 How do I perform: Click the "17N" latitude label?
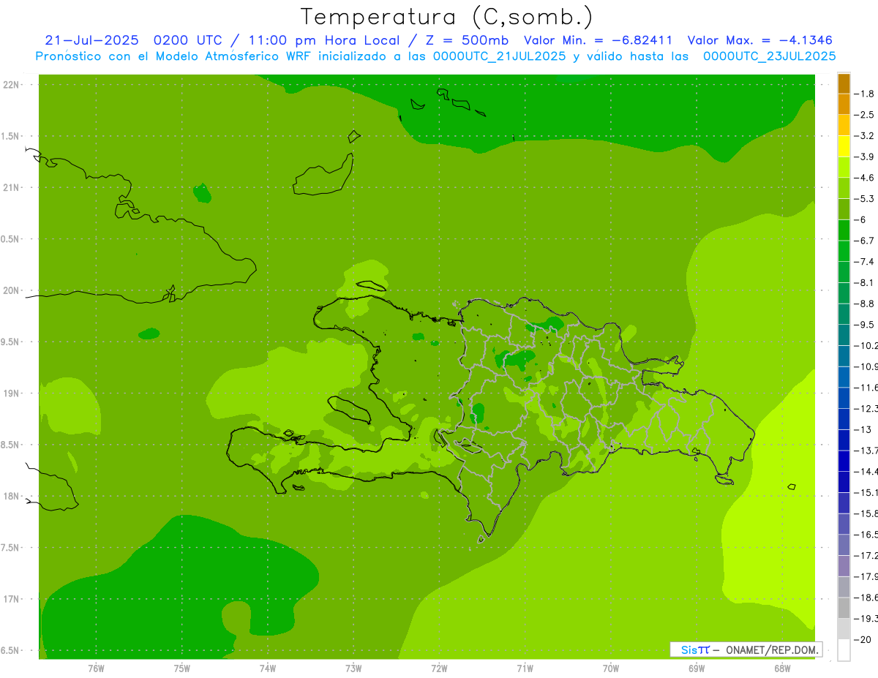11,599
